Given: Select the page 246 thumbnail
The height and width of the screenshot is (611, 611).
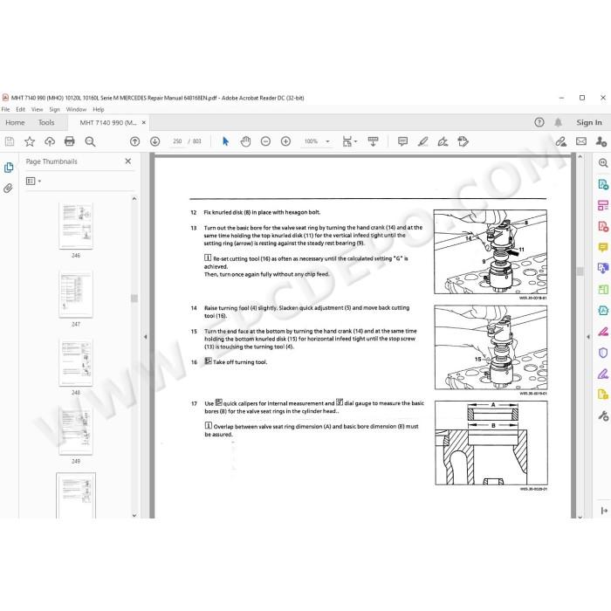Looking at the screenshot, I should pos(76,225).
